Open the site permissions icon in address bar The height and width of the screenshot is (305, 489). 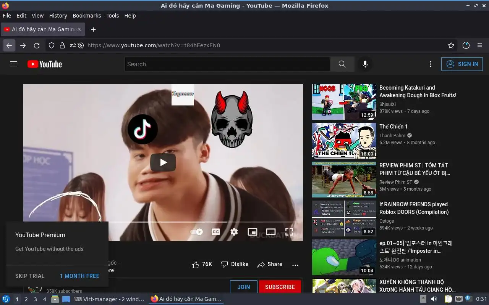click(73, 45)
